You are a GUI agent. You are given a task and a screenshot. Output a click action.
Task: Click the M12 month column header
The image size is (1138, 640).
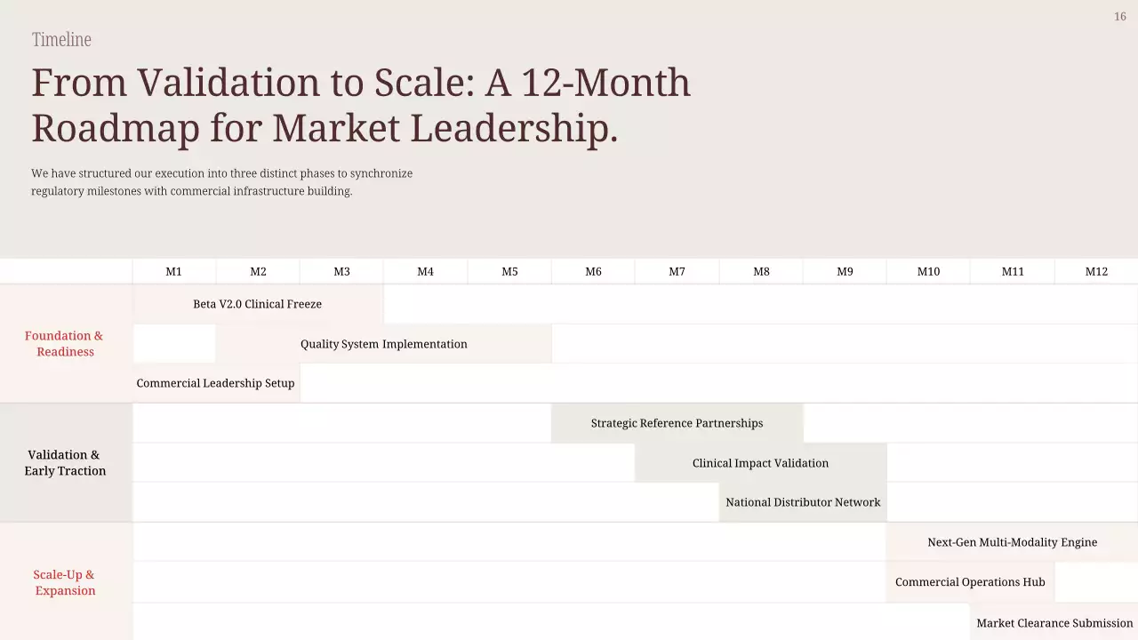click(x=1096, y=272)
